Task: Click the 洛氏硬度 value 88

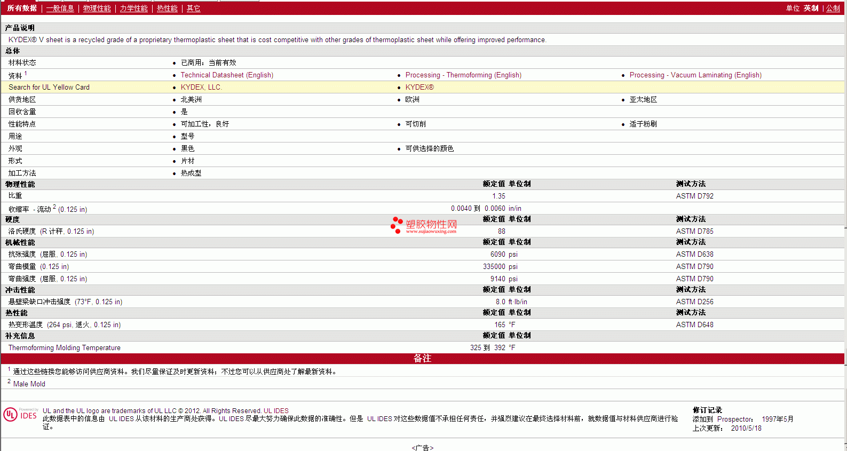Action: [x=502, y=232]
